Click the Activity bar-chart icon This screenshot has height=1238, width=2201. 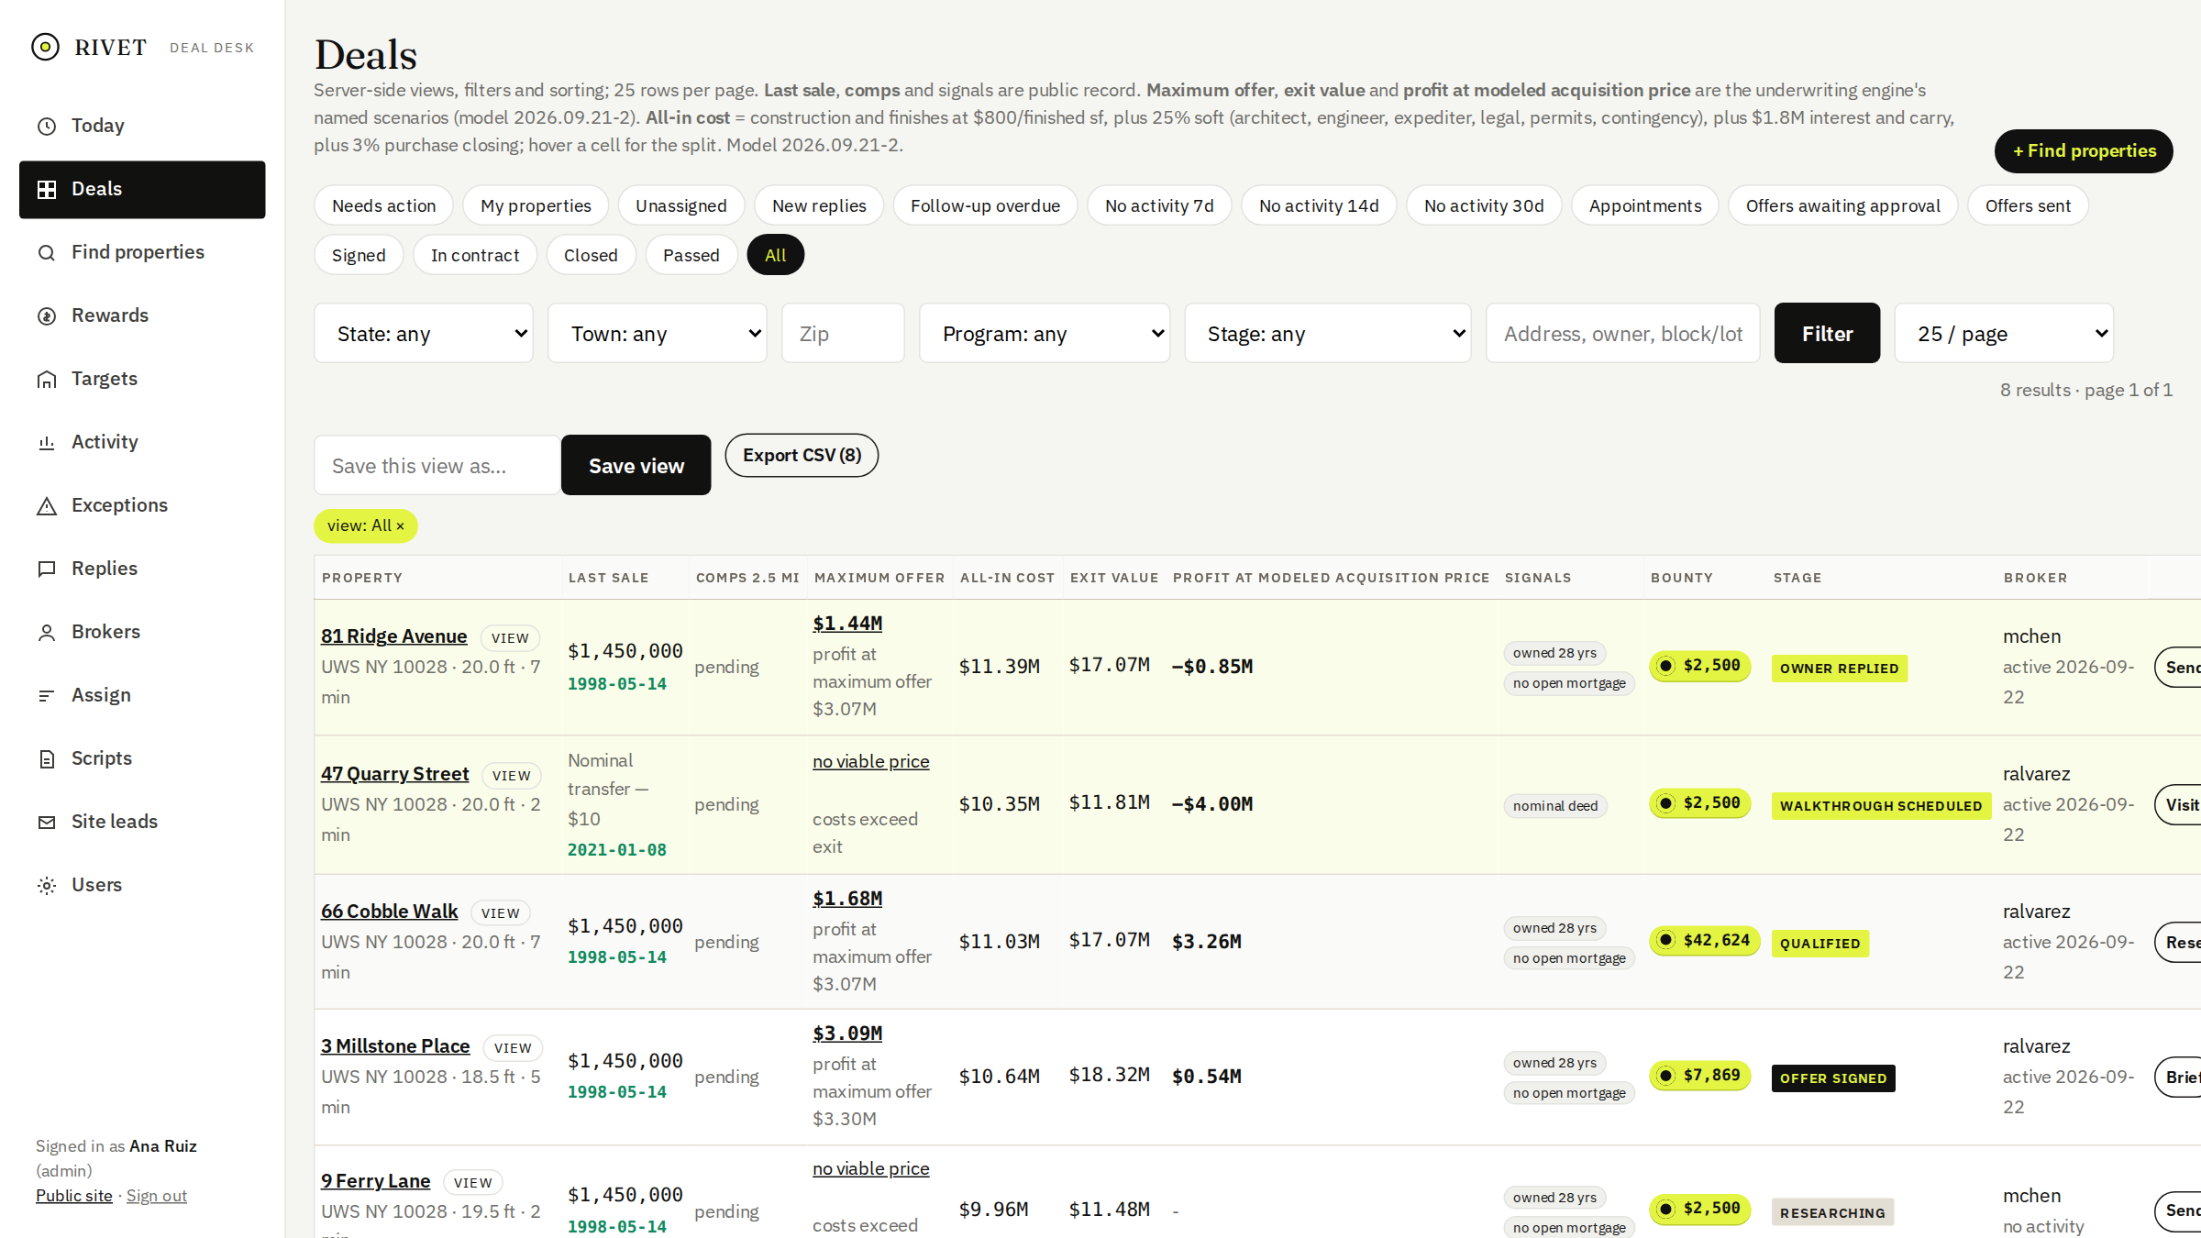[x=47, y=442]
